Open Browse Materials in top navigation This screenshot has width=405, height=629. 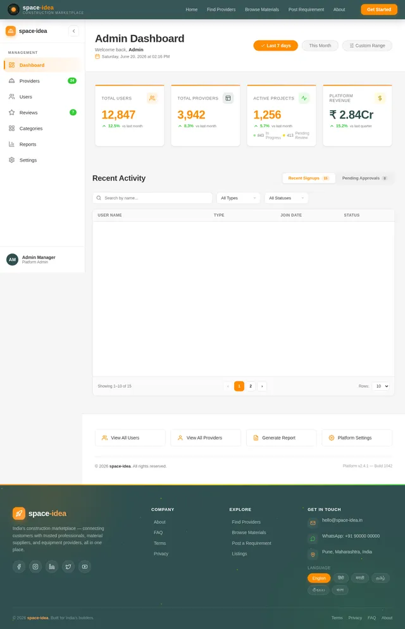tap(262, 10)
